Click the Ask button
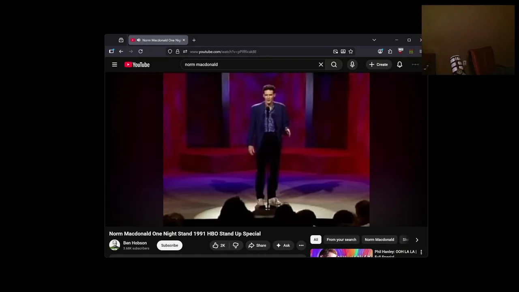 (283, 245)
